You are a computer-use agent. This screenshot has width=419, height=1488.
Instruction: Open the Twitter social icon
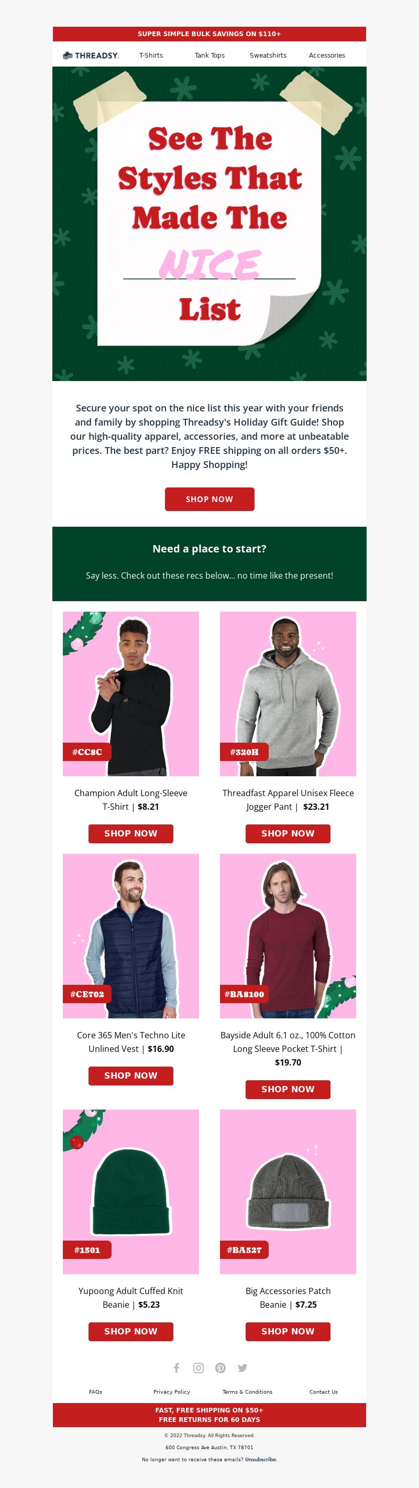242,1367
